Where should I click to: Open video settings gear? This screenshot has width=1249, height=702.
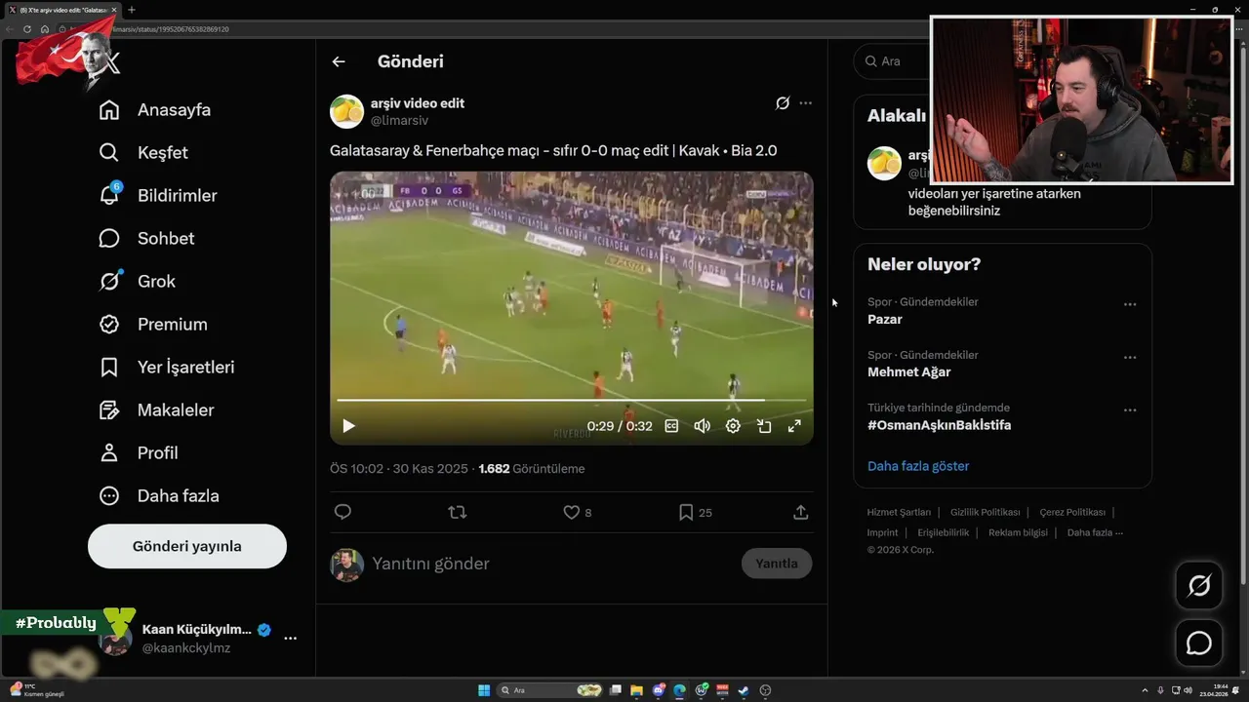733,426
